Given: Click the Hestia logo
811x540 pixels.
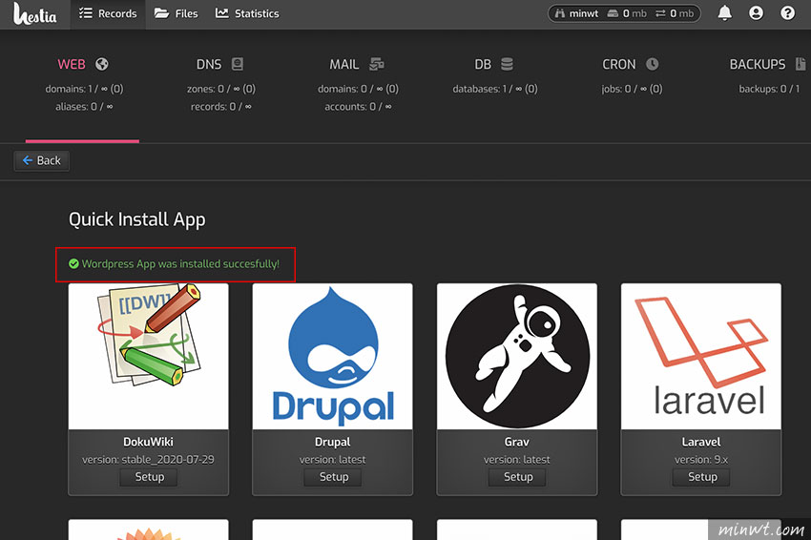Looking at the screenshot, I should pos(34,14).
